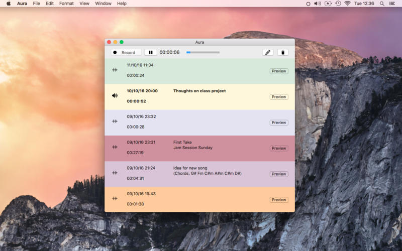This screenshot has height=251, width=402.
Task: Click the speaker icon on playing recording
Action: click(x=115, y=95)
